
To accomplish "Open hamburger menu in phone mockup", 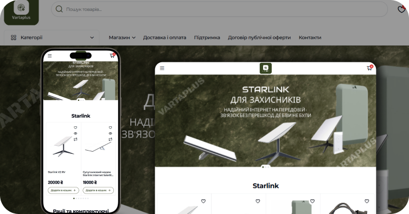I will pos(50,55).
